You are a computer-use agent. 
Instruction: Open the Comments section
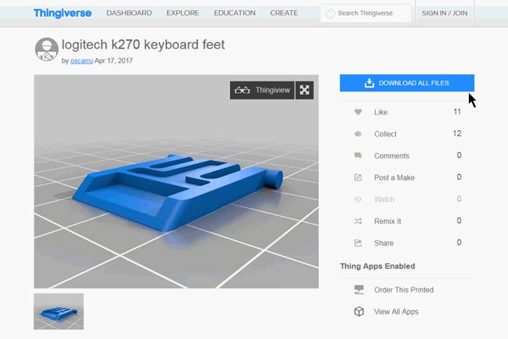[392, 156]
